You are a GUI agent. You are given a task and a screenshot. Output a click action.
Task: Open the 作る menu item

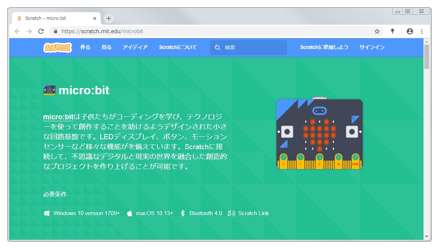(x=85, y=47)
